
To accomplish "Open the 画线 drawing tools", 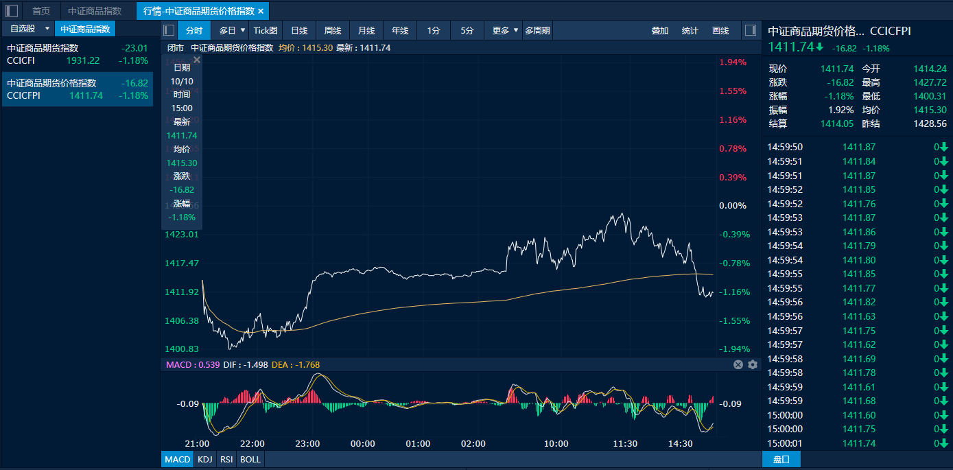I will [720, 30].
